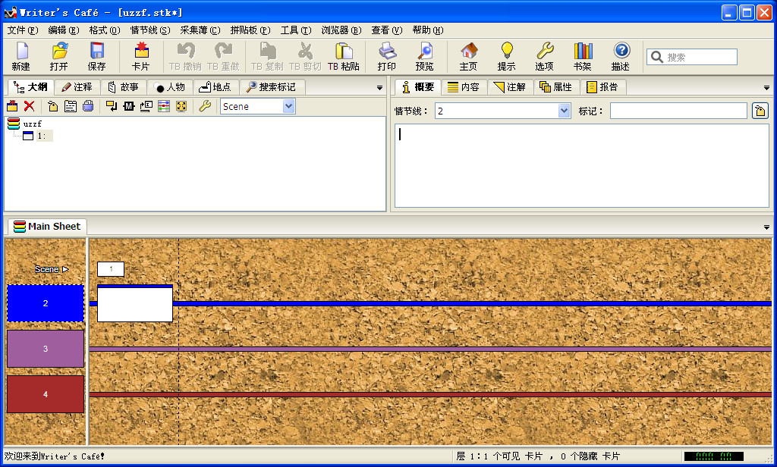
Task: Select the tree item 1 under uzzf
Action: 41,136
